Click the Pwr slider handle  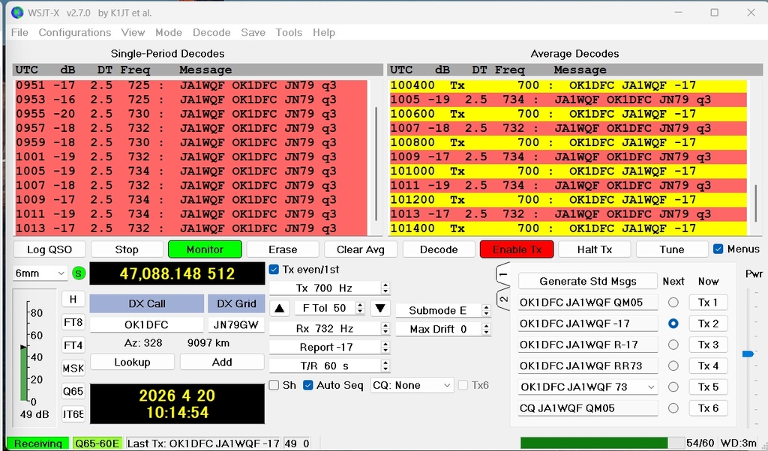(x=748, y=354)
